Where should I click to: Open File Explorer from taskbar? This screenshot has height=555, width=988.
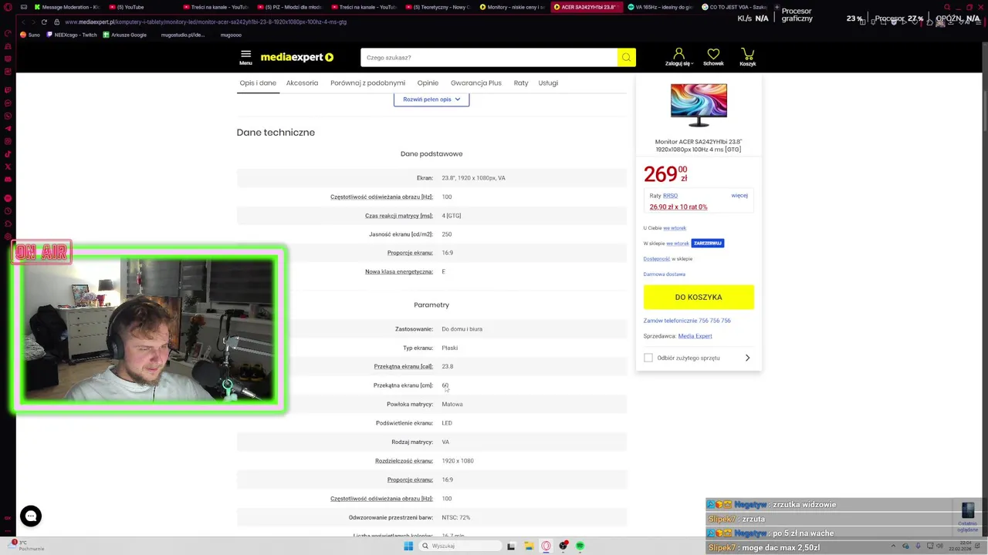click(x=529, y=546)
